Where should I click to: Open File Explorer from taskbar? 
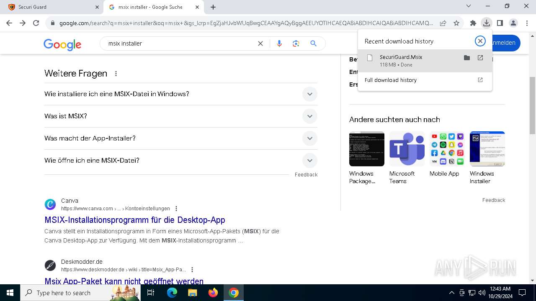point(193,293)
